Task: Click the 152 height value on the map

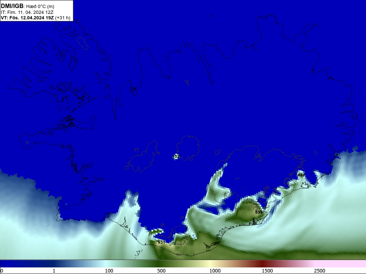Action: [176, 156]
